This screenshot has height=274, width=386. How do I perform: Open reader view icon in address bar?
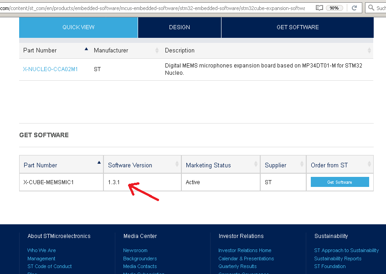(x=319, y=8)
